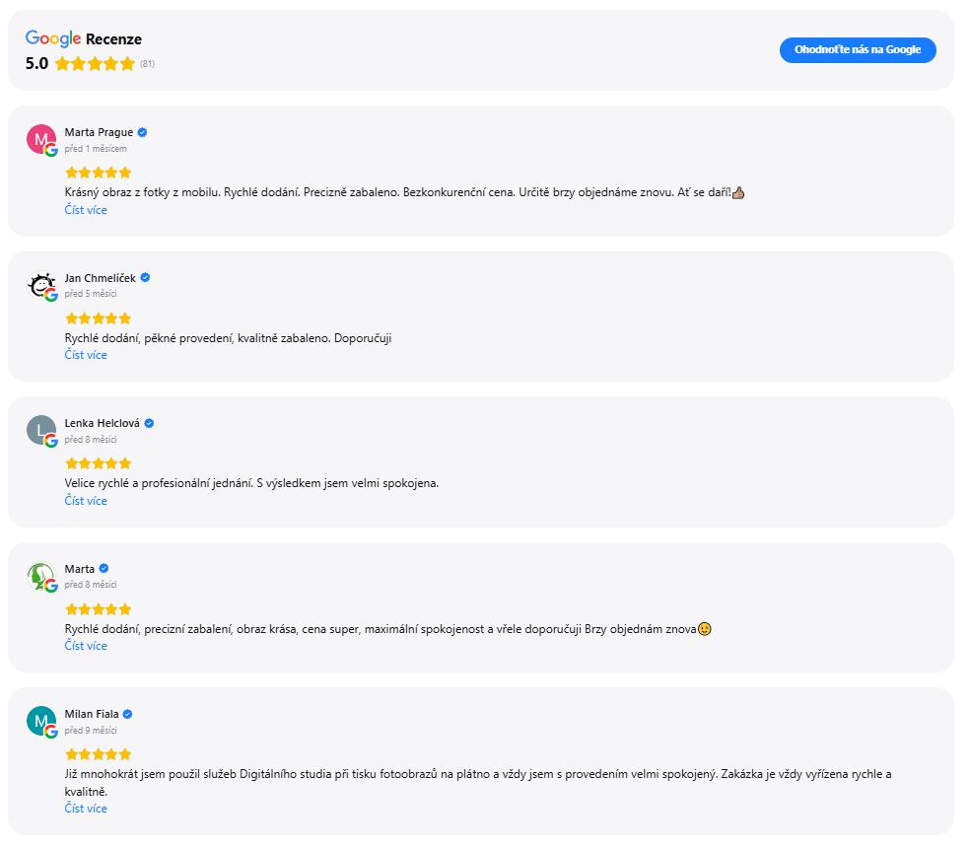The width and height of the screenshot is (970, 847).
Task: Click the star rating in Lenka Helclová's review
Action: tap(98, 462)
